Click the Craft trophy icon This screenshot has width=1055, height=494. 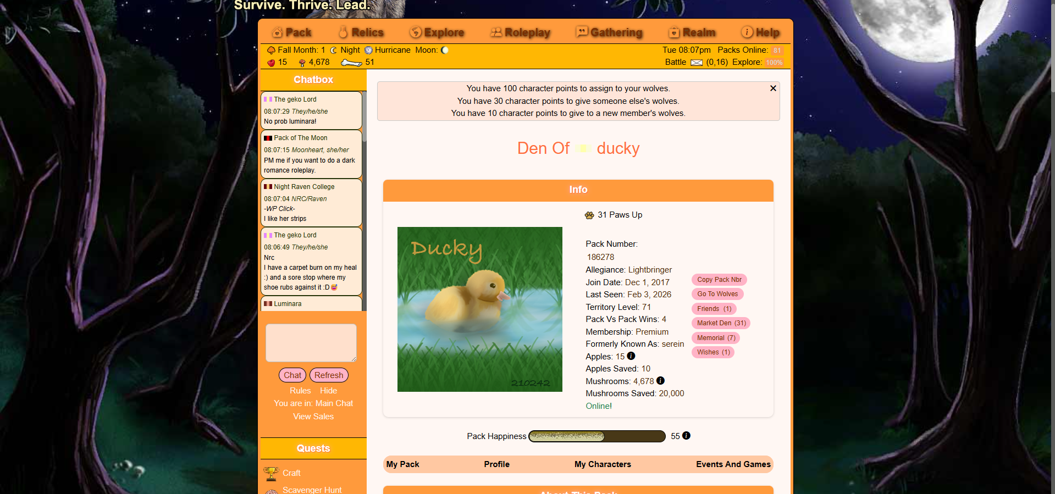[x=271, y=473]
